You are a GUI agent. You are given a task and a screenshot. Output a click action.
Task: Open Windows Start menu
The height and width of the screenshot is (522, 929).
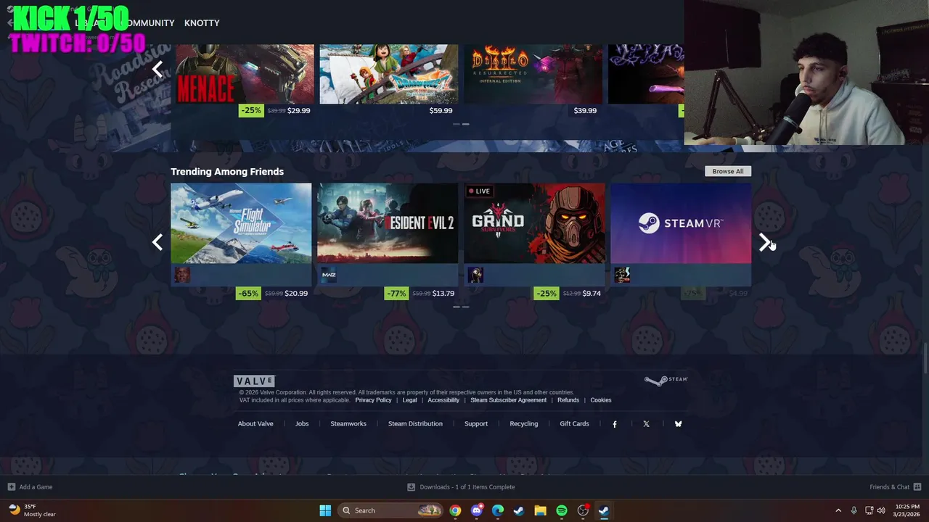[x=325, y=510]
